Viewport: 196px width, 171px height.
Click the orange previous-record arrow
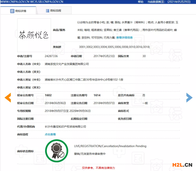[x=8, y=98]
